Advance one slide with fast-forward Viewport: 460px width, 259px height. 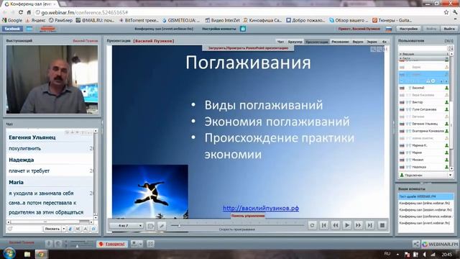(358, 225)
